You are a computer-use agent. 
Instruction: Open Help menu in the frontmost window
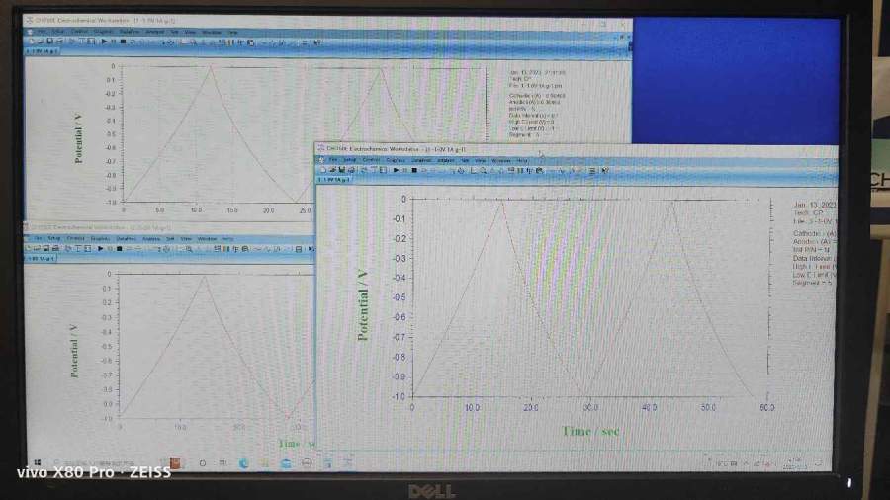[522, 159]
